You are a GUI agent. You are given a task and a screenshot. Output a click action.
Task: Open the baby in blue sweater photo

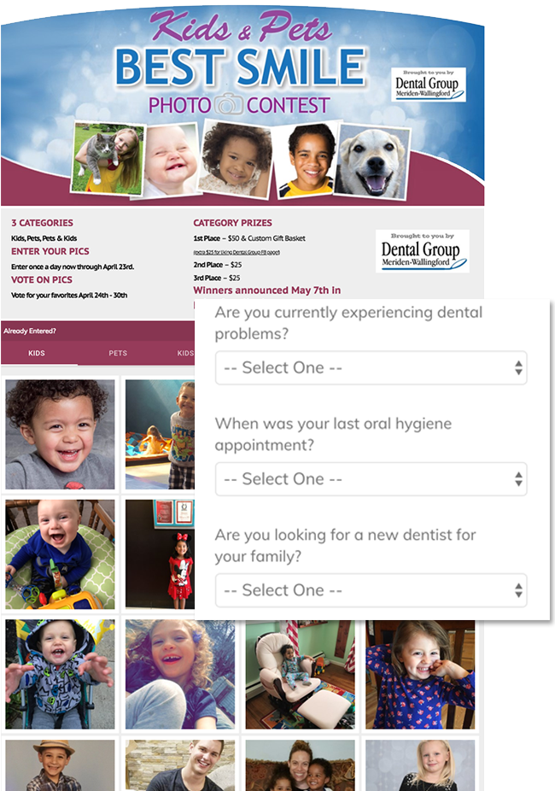(60, 554)
